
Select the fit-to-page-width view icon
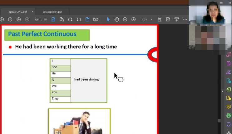pos(53,20)
